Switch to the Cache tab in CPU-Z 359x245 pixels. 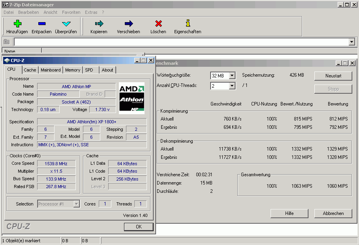point(30,70)
